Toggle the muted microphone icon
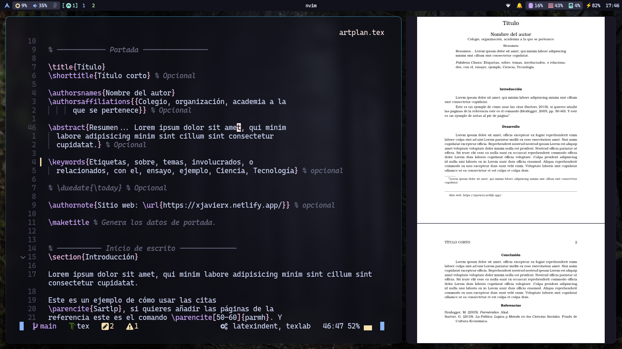Image resolution: width=622 pixels, height=349 pixels. [55, 5]
